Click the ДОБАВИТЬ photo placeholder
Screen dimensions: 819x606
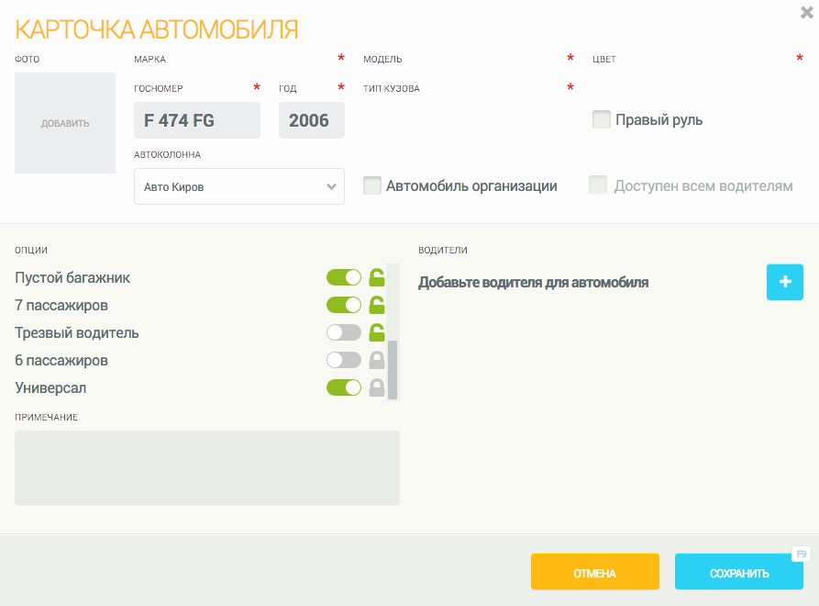tap(65, 123)
